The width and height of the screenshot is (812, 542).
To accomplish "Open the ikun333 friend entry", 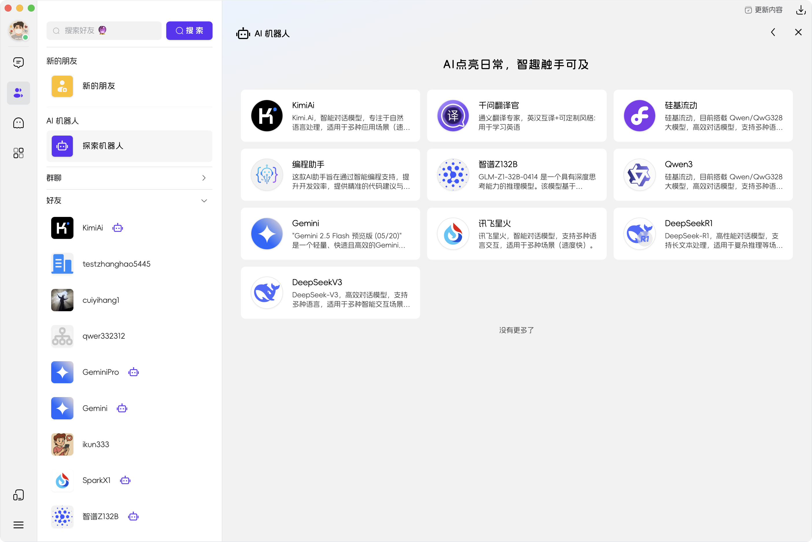I will (x=130, y=445).
